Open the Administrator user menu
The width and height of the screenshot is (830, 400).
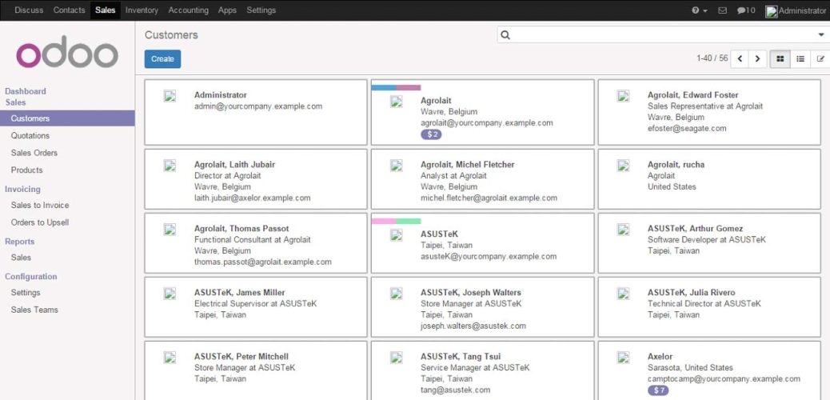(796, 10)
